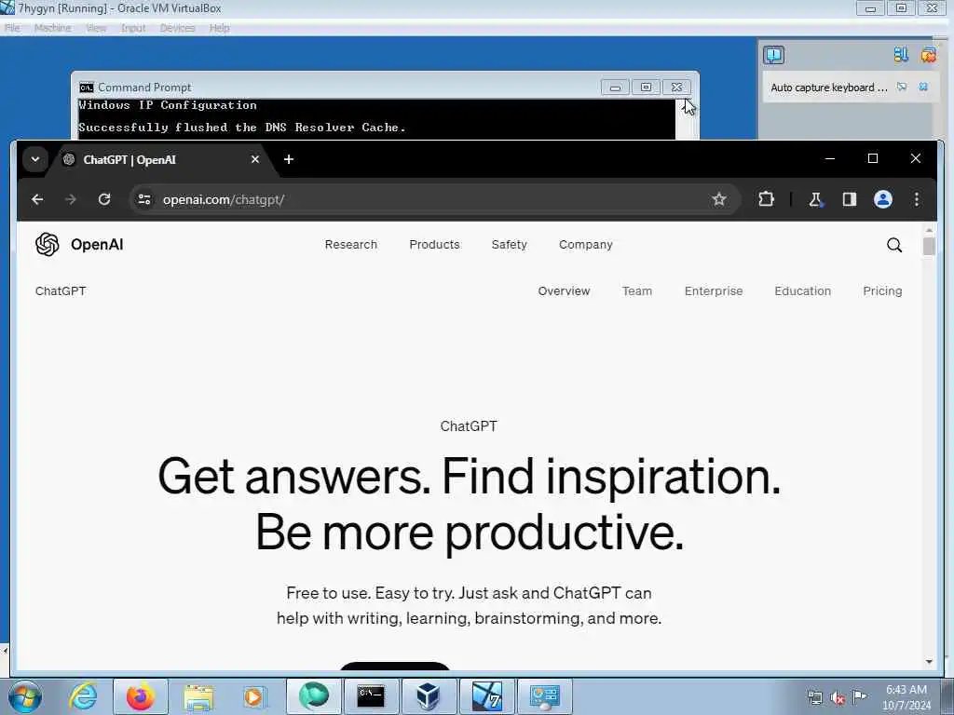This screenshot has width=954, height=715.
Task: Open VirtualBox File menu
Action: point(12,28)
